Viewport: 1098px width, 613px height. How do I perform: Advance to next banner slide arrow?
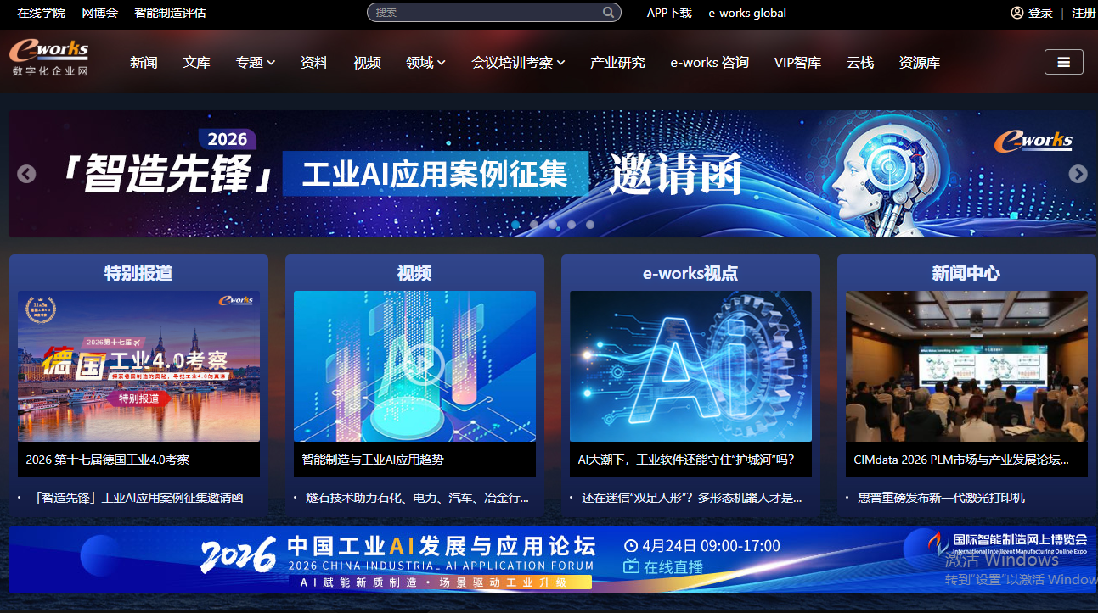[1078, 174]
